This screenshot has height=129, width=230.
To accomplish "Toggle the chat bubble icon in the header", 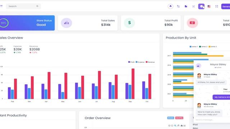I will pos(201,6).
